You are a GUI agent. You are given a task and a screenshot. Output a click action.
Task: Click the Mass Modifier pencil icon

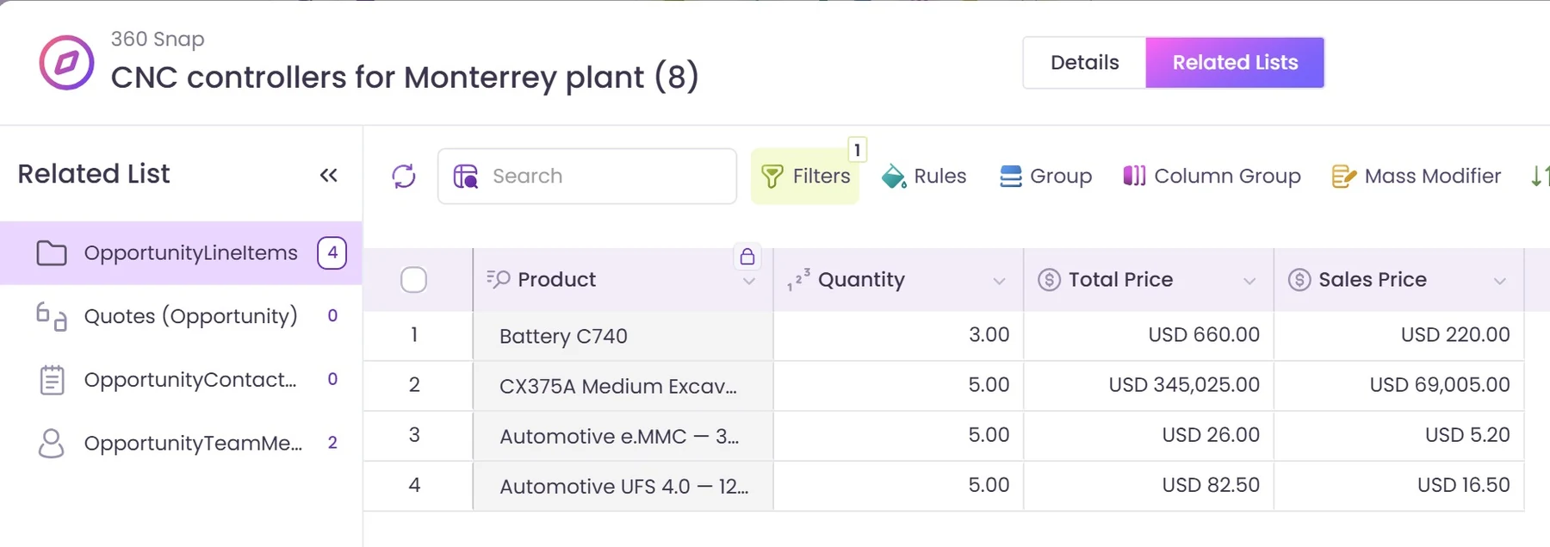tap(1344, 177)
